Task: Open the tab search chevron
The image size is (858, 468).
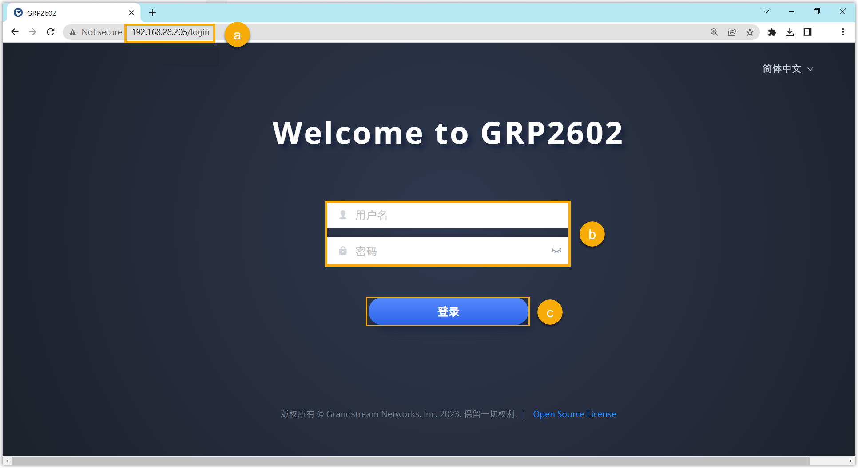Action: coord(766,12)
